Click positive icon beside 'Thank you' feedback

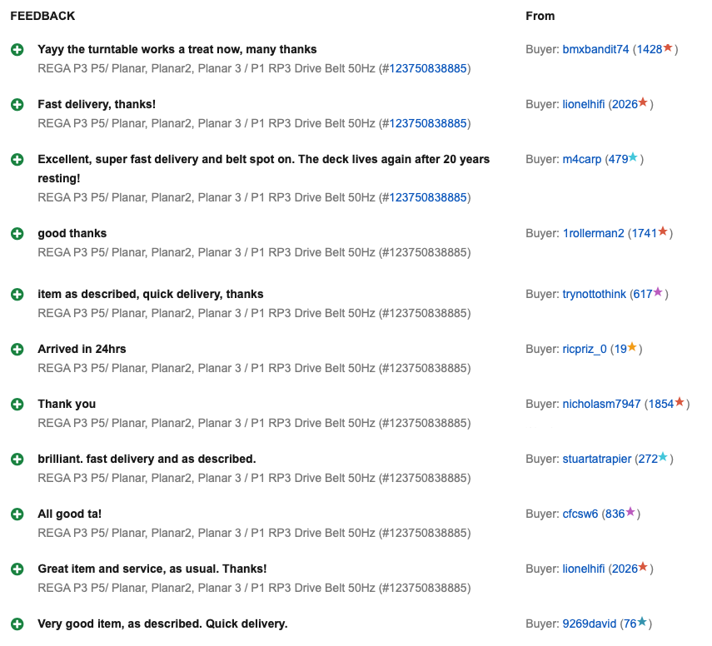(x=17, y=405)
